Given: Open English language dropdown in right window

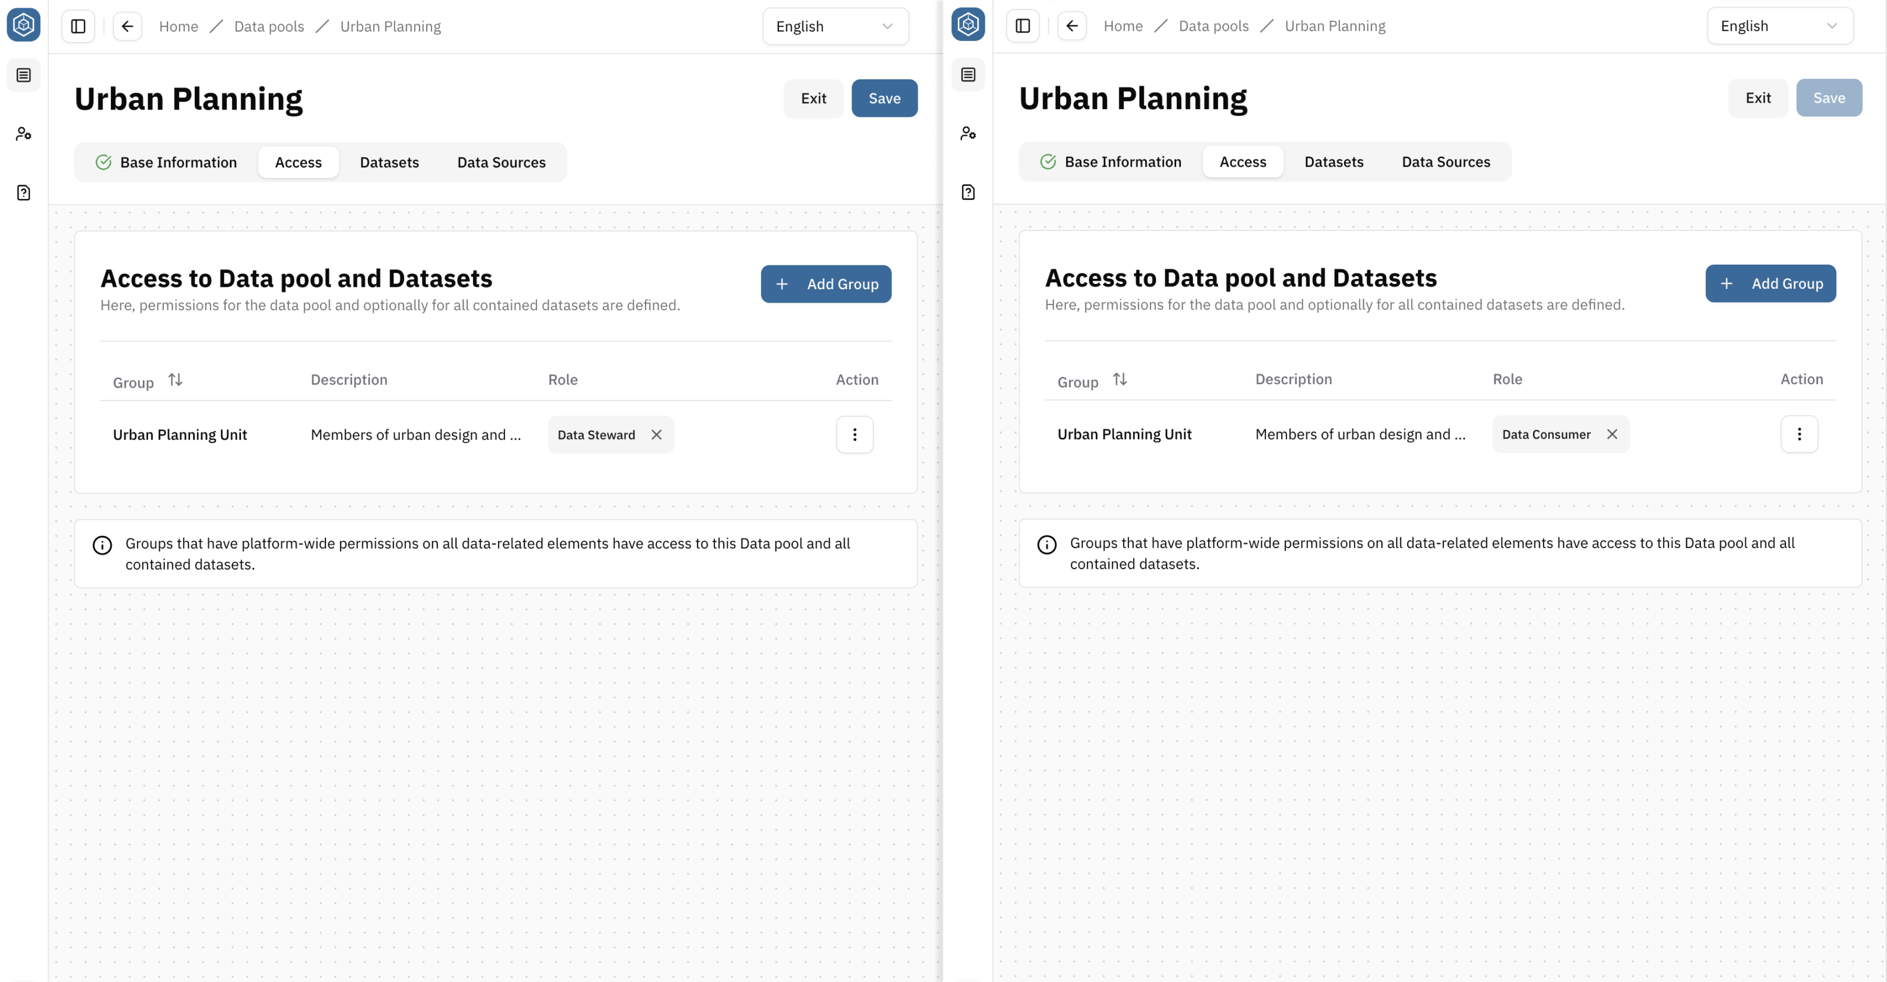Looking at the screenshot, I should tap(1780, 26).
